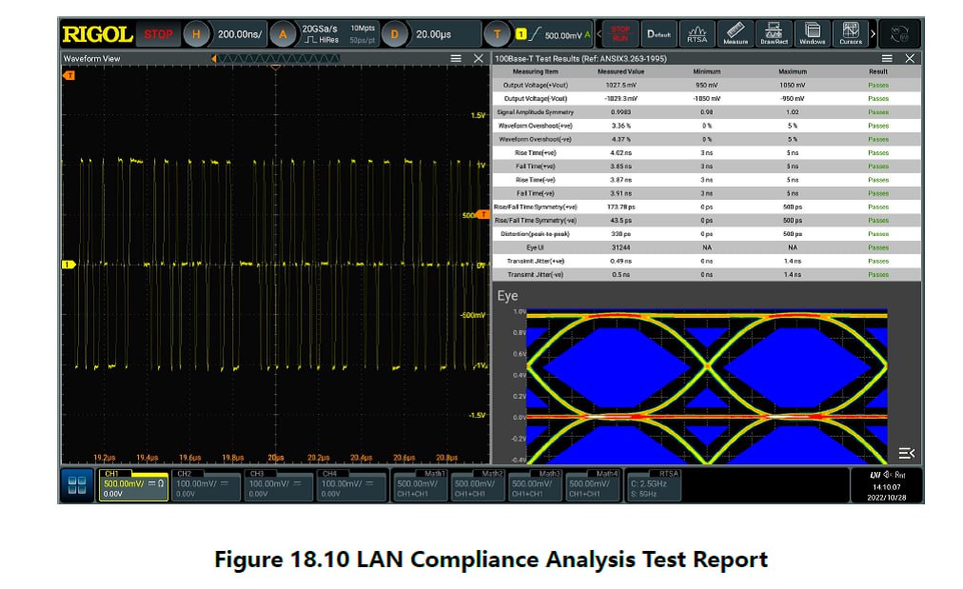Image resolution: width=963 pixels, height=589 pixels.
Task: Click the orange trigger level marker
Action: point(482,216)
